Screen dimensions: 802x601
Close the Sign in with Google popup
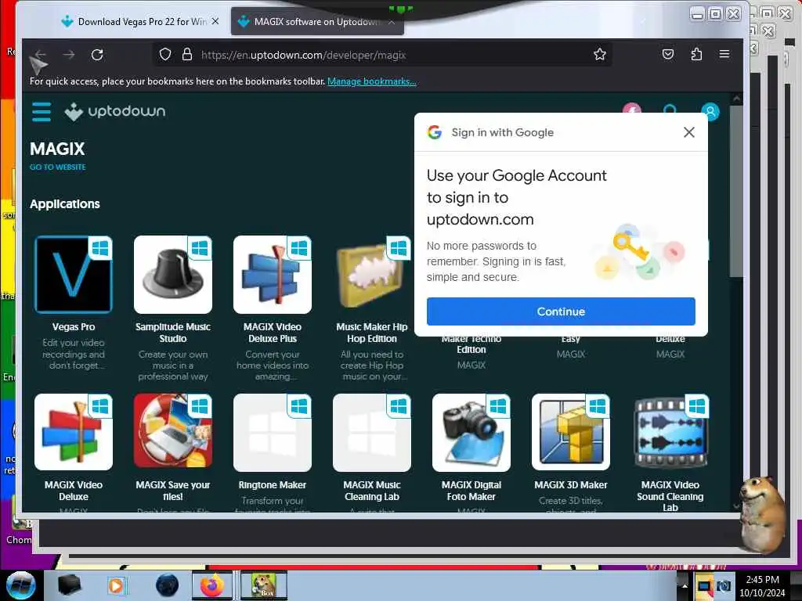(x=689, y=132)
